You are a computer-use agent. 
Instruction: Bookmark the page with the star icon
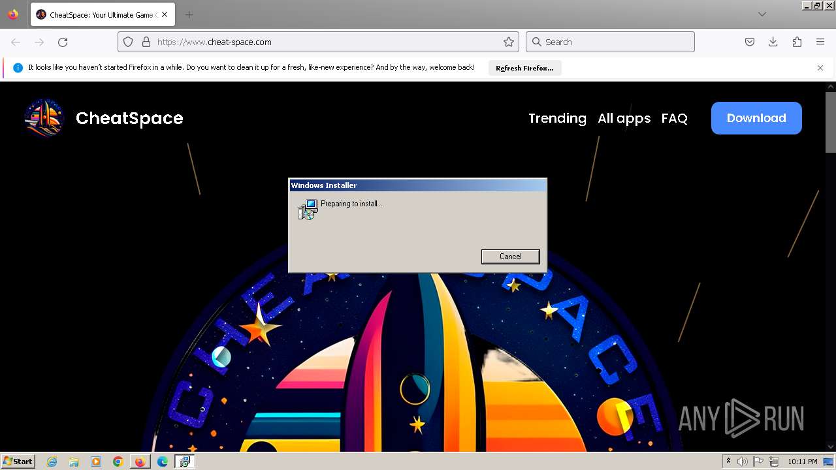[509, 42]
